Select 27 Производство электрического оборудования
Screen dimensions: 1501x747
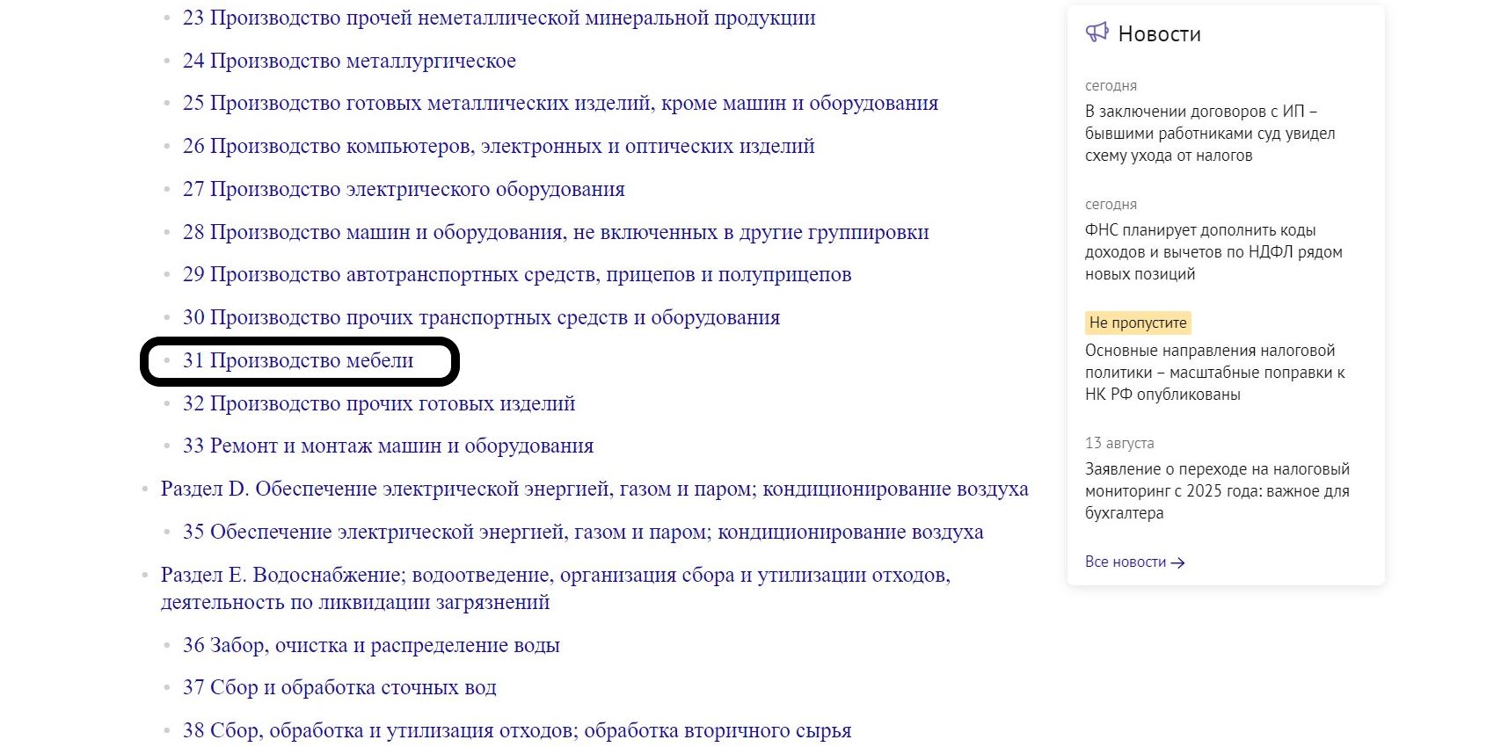404,190
